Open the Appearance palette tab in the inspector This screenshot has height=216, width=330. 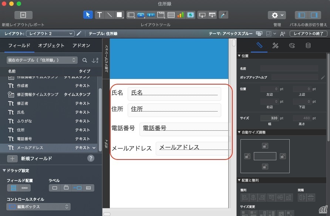[292, 46]
